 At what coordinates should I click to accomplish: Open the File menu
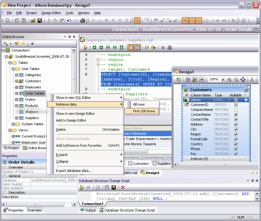(x=9, y=13)
